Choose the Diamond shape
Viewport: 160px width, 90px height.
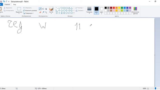point(59,10)
